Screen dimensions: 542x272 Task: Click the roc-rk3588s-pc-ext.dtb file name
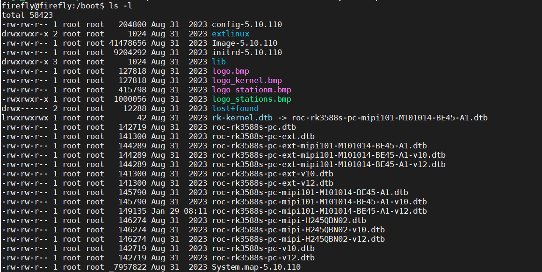click(x=263, y=137)
